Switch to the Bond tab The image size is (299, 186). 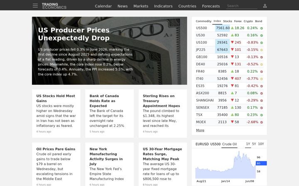click(x=259, y=21)
